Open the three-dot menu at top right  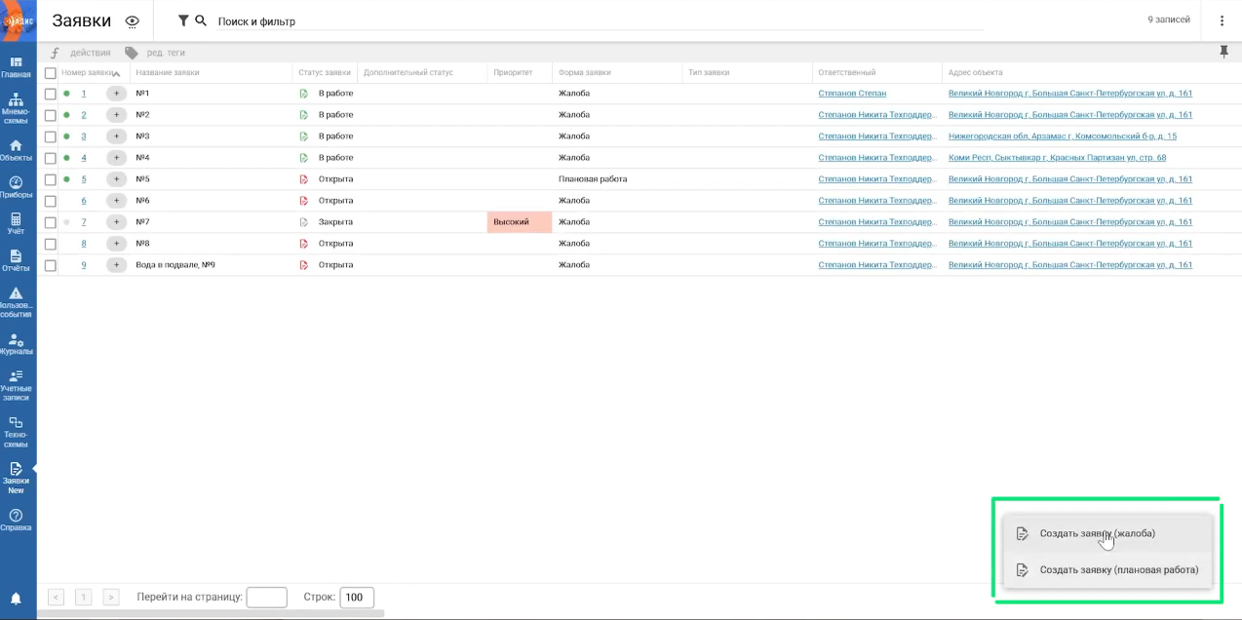1222,20
